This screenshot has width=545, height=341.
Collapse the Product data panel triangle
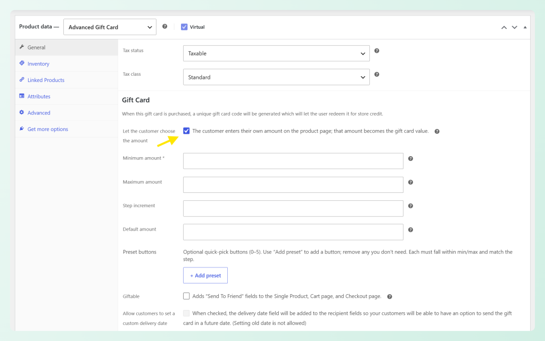point(525,27)
